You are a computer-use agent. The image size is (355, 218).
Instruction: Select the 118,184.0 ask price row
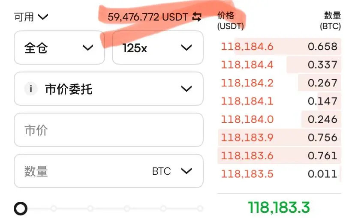(x=280, y=119)
